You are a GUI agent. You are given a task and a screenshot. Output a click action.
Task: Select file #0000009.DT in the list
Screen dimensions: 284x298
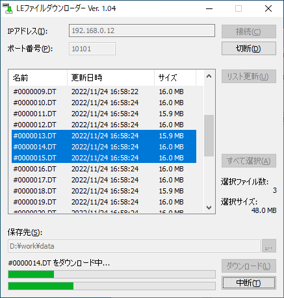click(104, 92)
